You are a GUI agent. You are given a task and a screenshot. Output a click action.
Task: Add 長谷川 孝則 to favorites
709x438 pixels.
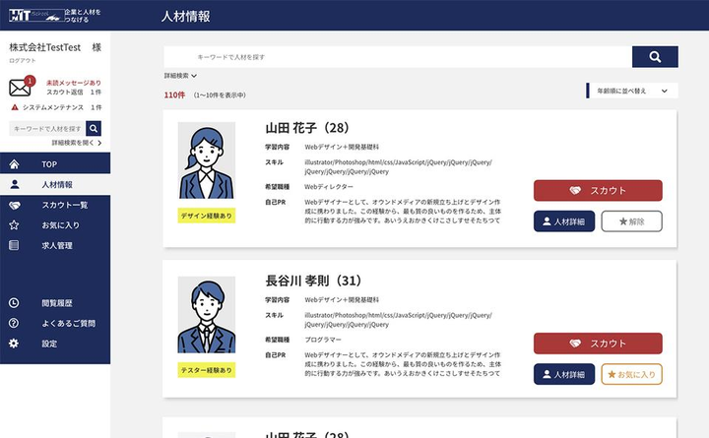[x=631, y=374]
